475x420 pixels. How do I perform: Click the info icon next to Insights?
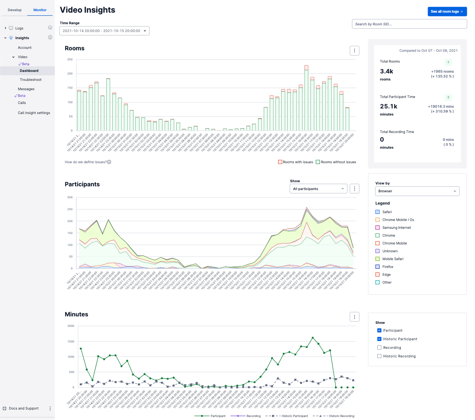tap(50, 37)
